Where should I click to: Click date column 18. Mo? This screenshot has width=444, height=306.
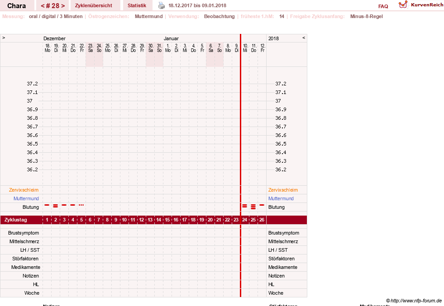[47, 48]
